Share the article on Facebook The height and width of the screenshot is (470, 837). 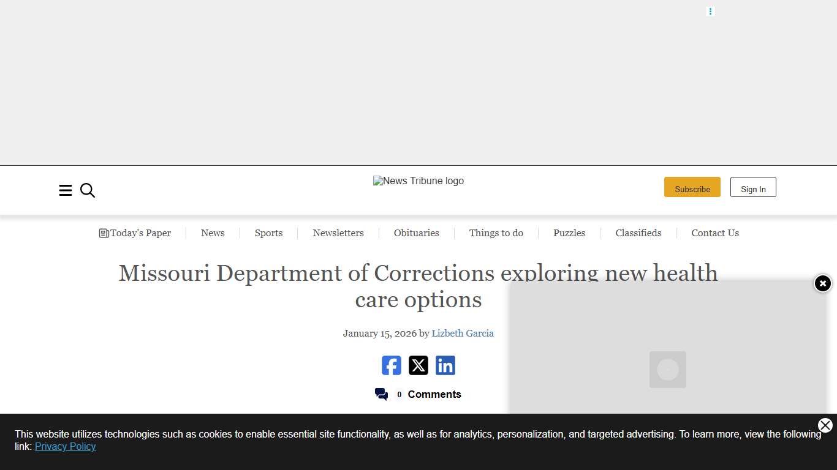391,365
